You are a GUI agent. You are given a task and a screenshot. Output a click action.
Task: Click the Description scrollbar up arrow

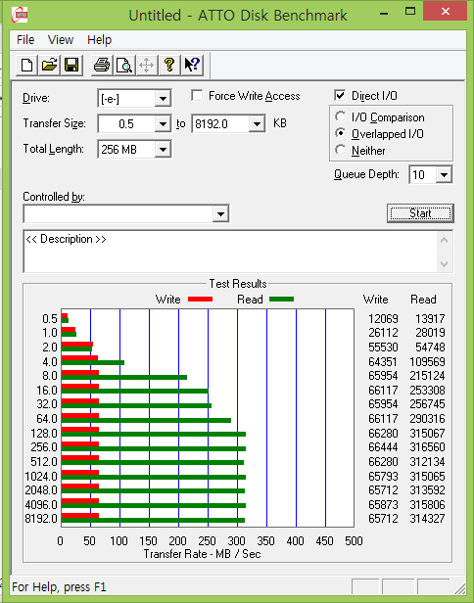pyautogui.click(x=444, y=241)
